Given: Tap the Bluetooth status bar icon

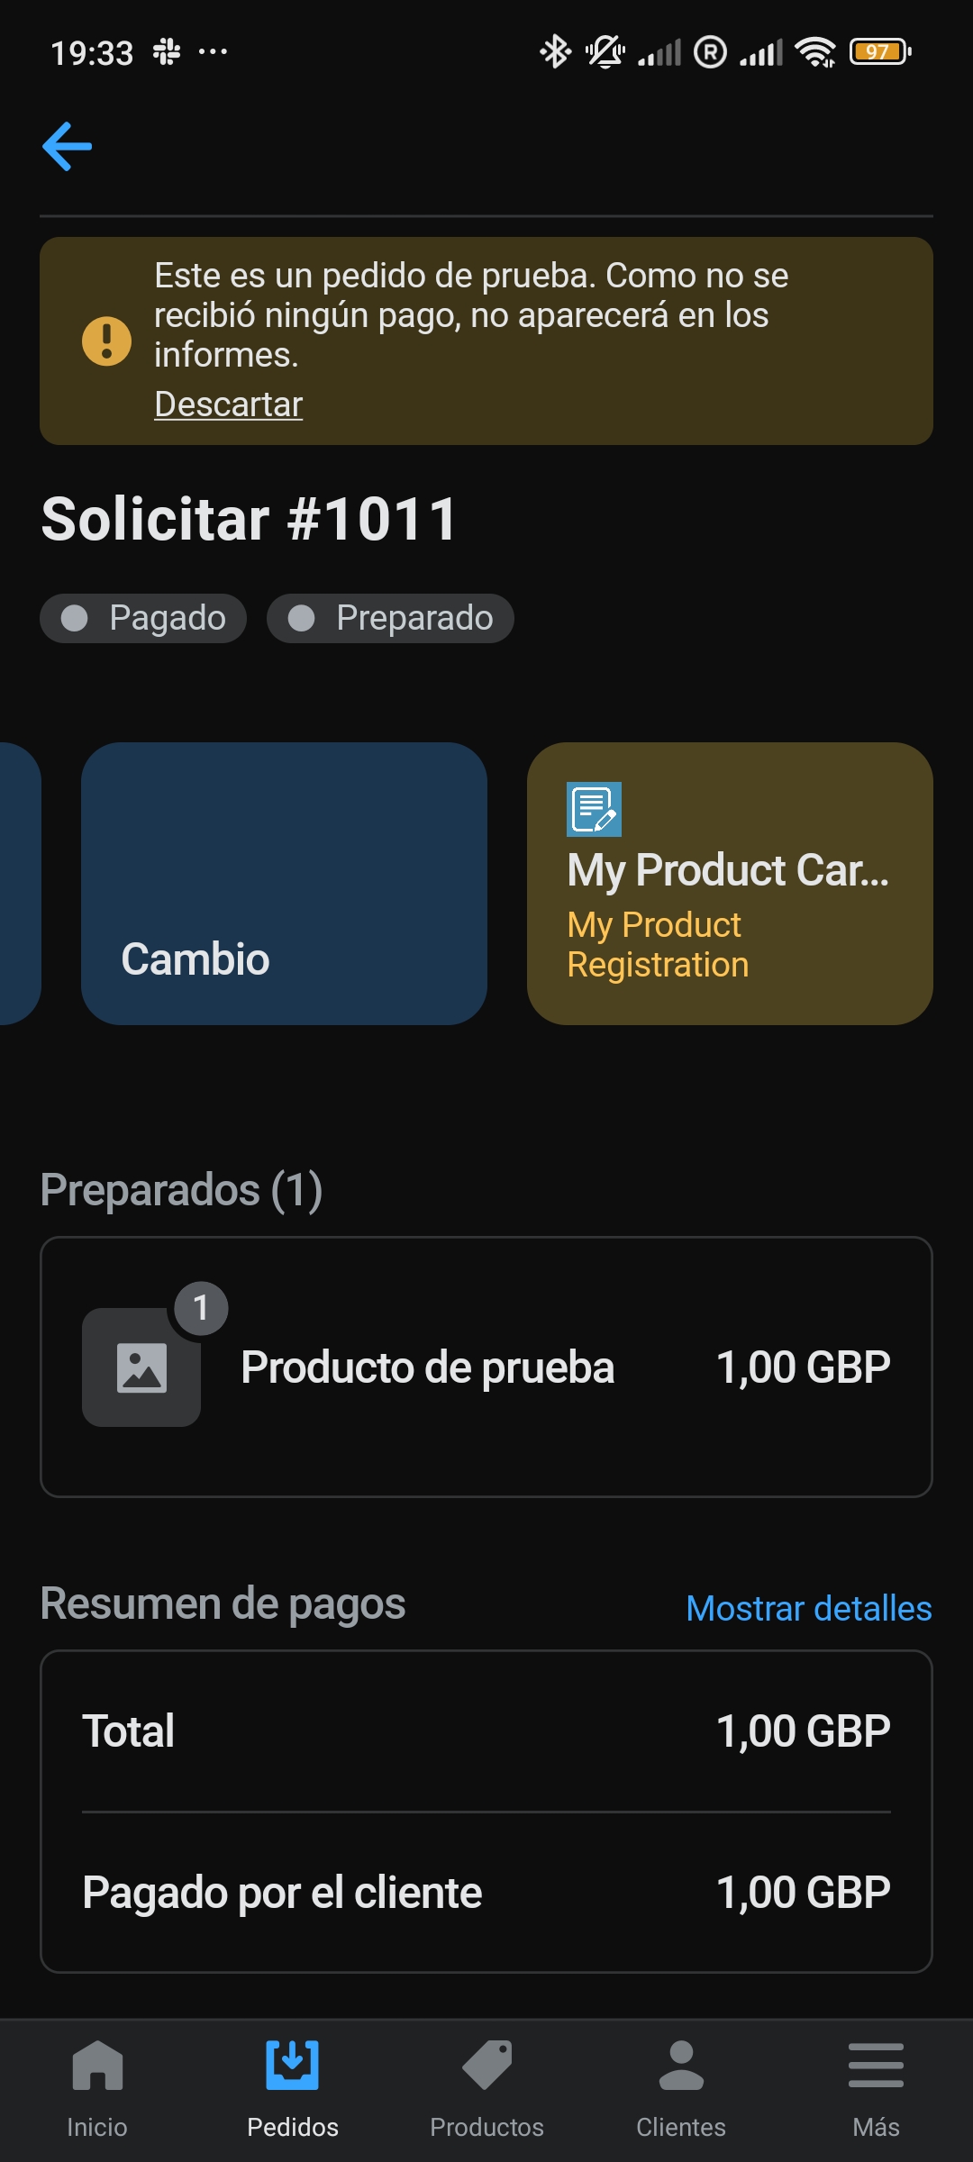Looking at the screenshot, I should (555, 52).
